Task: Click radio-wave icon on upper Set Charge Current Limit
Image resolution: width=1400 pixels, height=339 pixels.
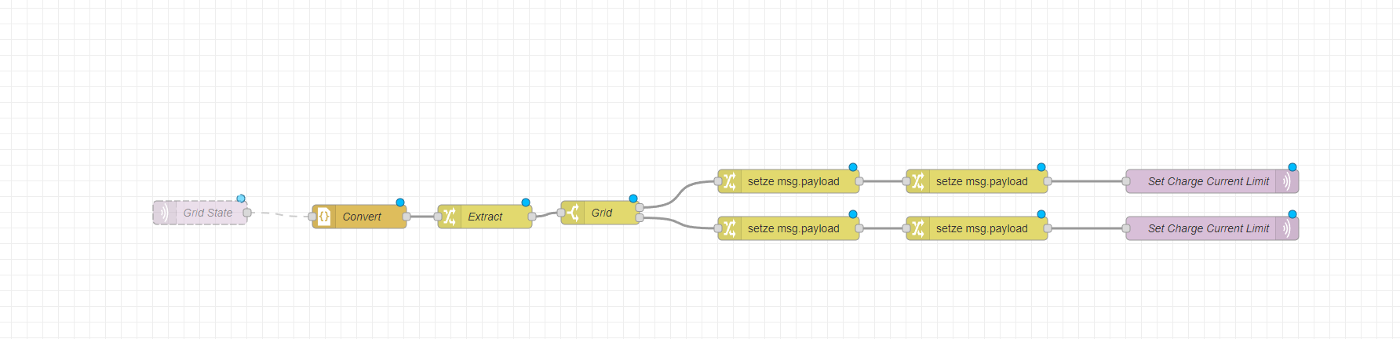Action: tap(1287, 181)
